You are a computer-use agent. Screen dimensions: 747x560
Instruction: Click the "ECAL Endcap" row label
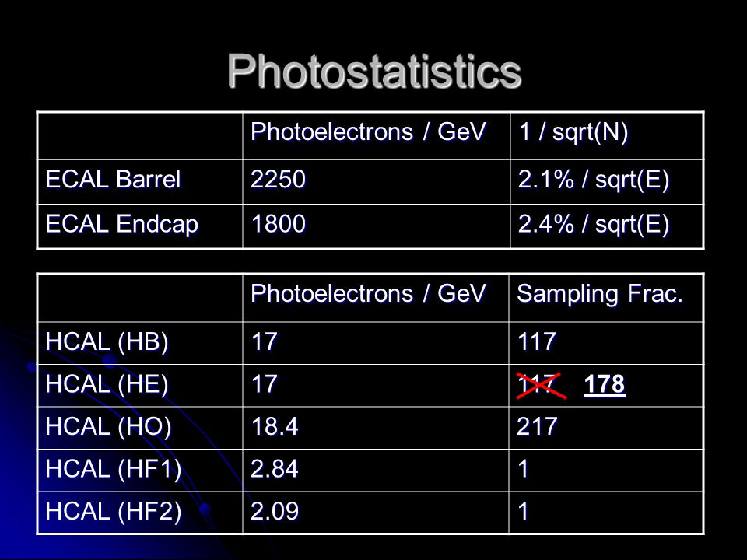[121, 224]
